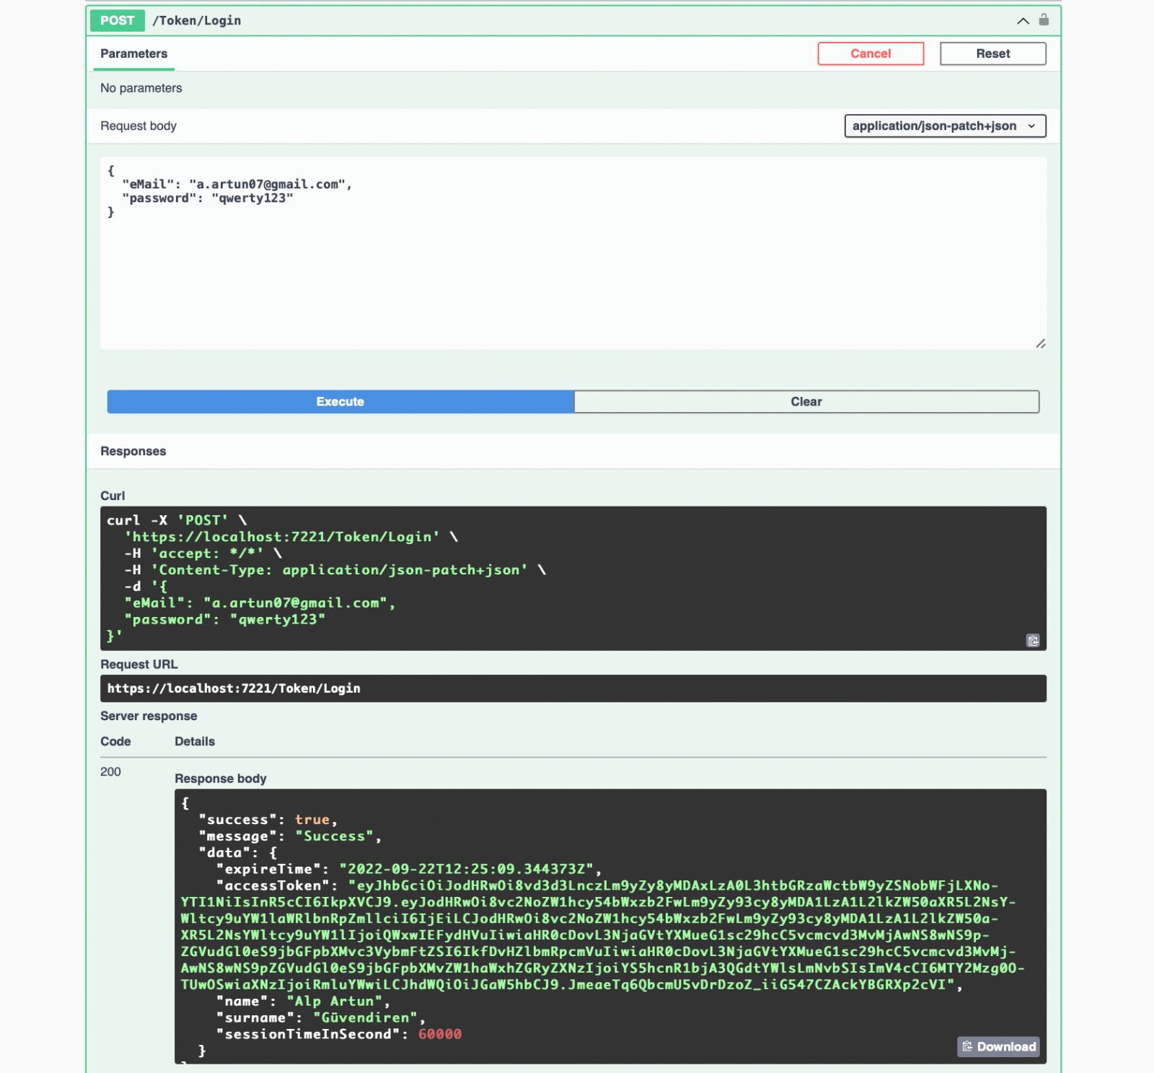Viewport: 1154px width, 1073px height.
Task: Click the clipboard icon to copy curl command
Action: click(1033, 641)
